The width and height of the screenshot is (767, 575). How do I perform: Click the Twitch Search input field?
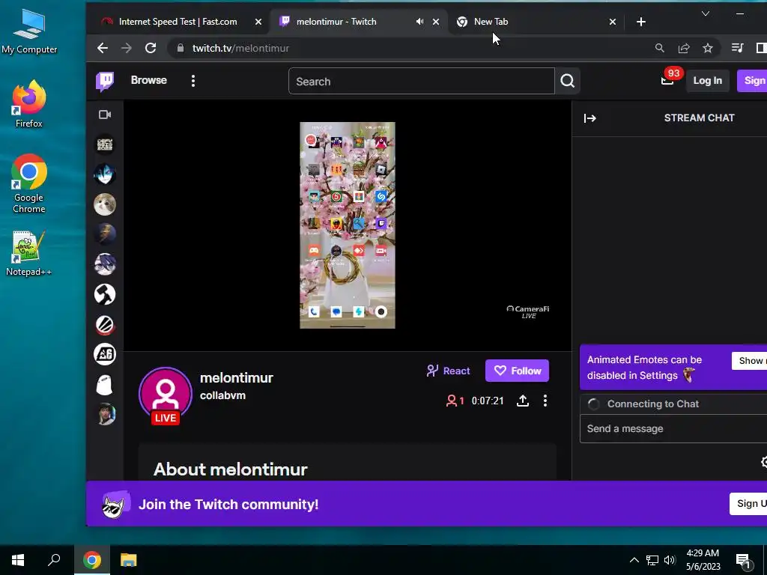coord(421,81)
